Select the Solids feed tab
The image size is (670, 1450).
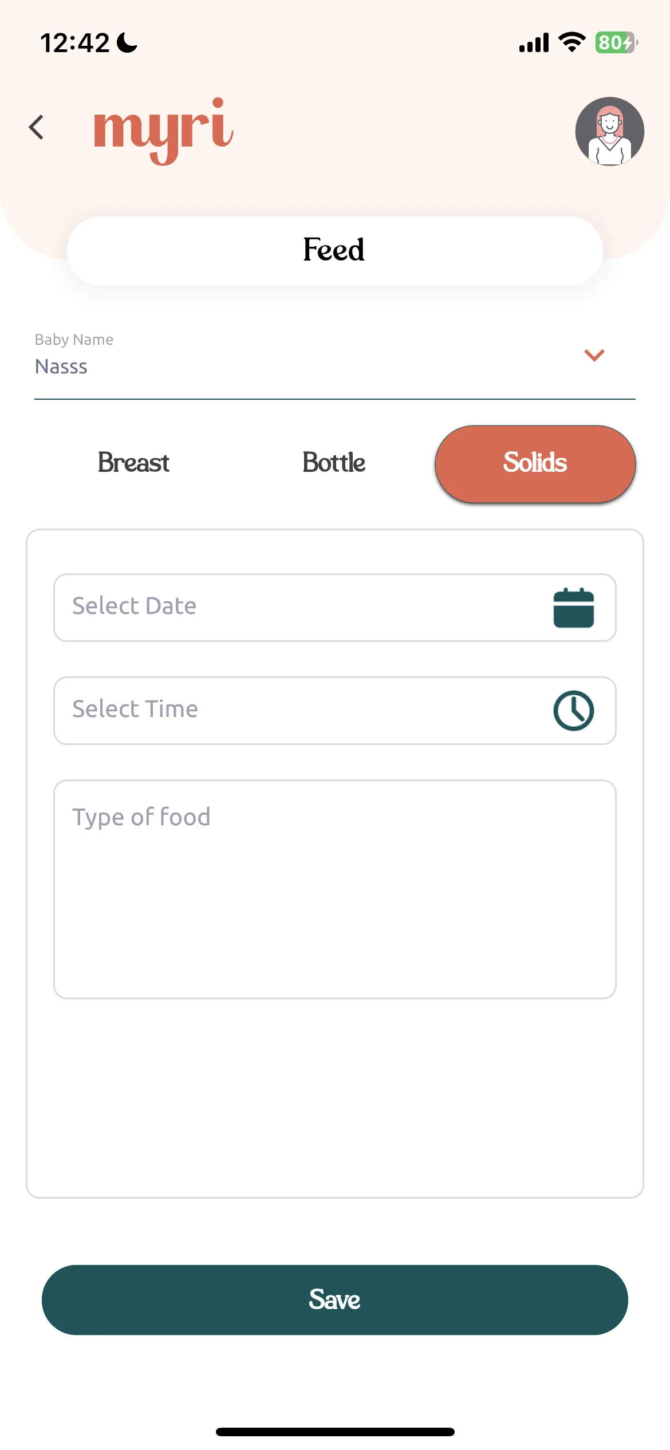tap(535, 463)
